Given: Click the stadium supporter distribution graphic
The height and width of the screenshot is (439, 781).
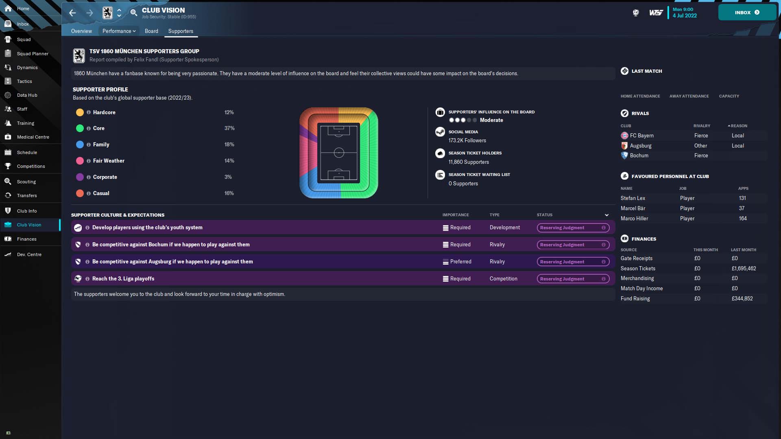Looking at the screenshot, I should pos(338,153).
